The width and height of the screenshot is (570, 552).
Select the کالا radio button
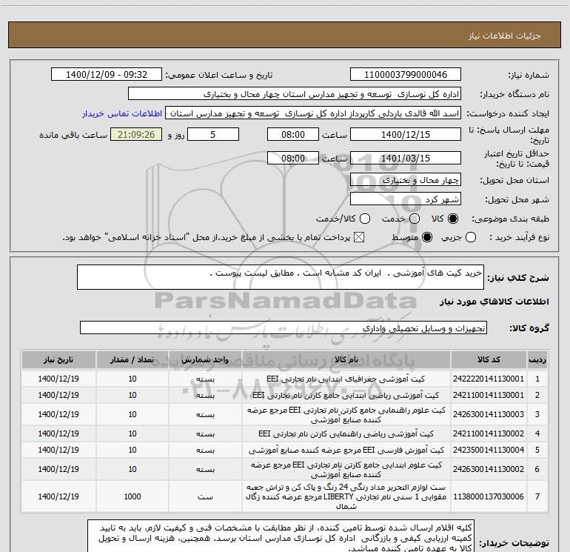[x=453, y=219]
